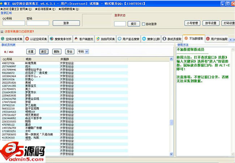Click the 搜索QQ群 tab icon
This screenshot has width=235, height=163.
tap(144, 39)
